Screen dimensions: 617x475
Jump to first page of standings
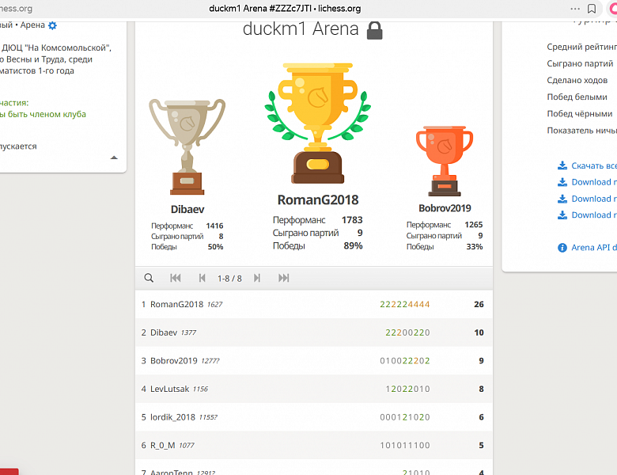(176, 278)
